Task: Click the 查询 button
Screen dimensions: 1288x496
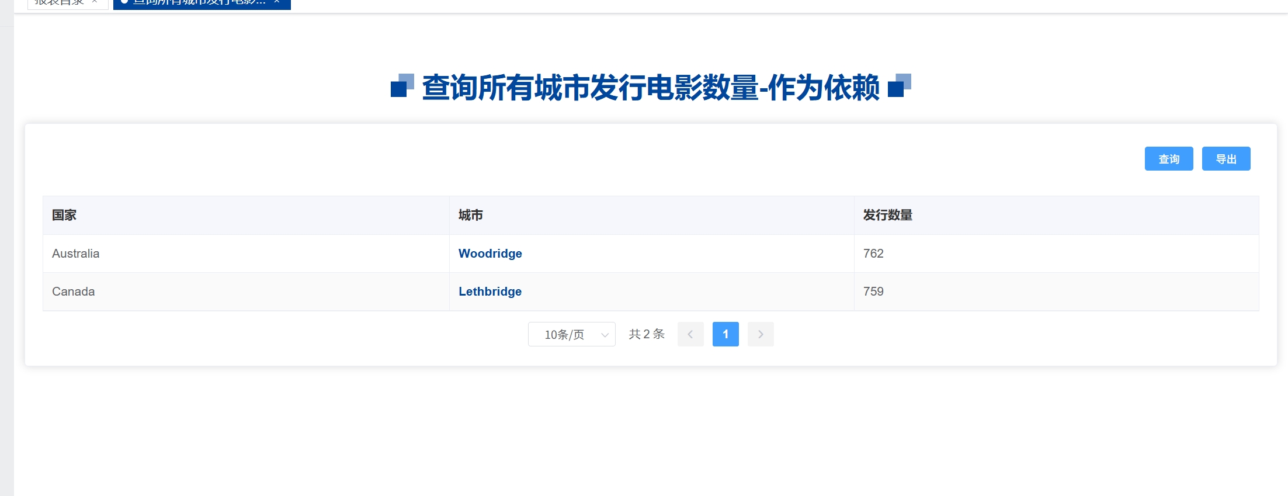Action: pyautogui.click(x=1168, y=159)
